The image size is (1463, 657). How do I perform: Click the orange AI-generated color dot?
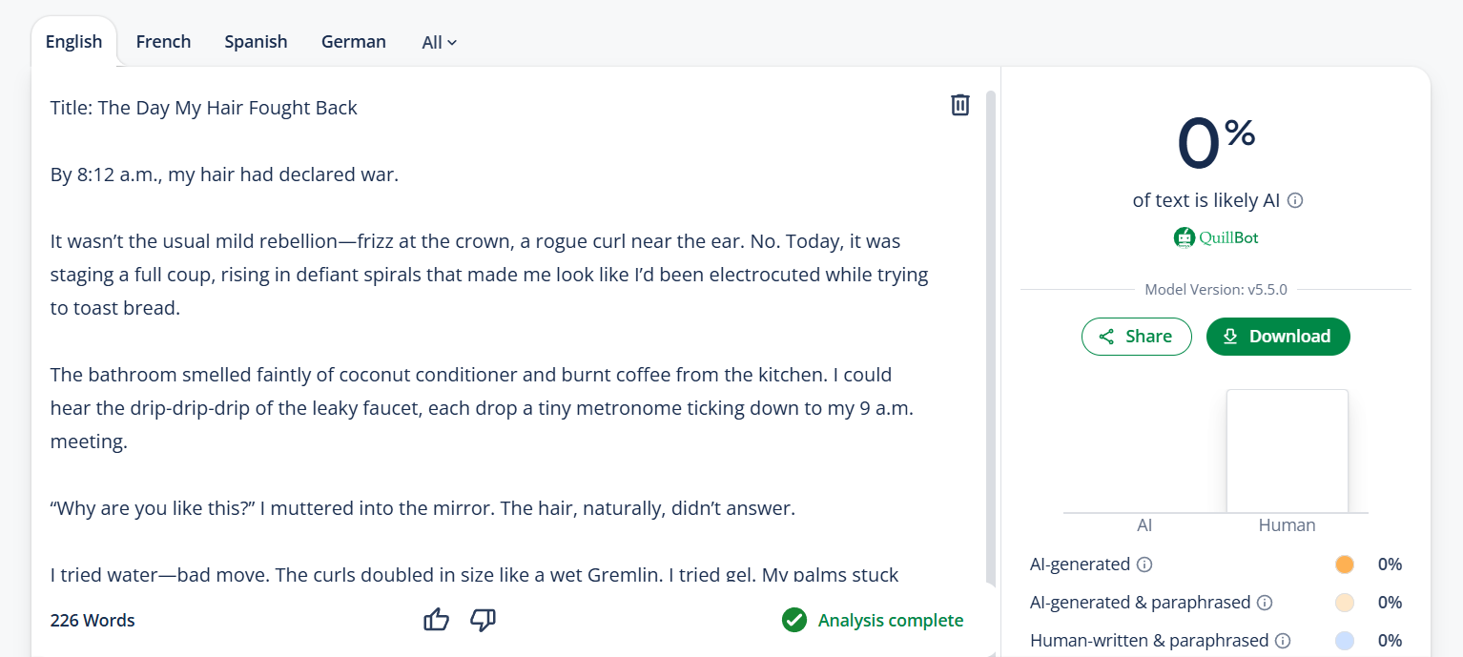[x=1345, y=565]
